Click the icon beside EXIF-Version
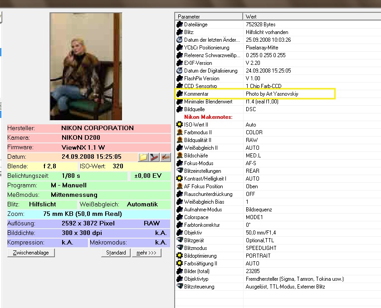 180,63
